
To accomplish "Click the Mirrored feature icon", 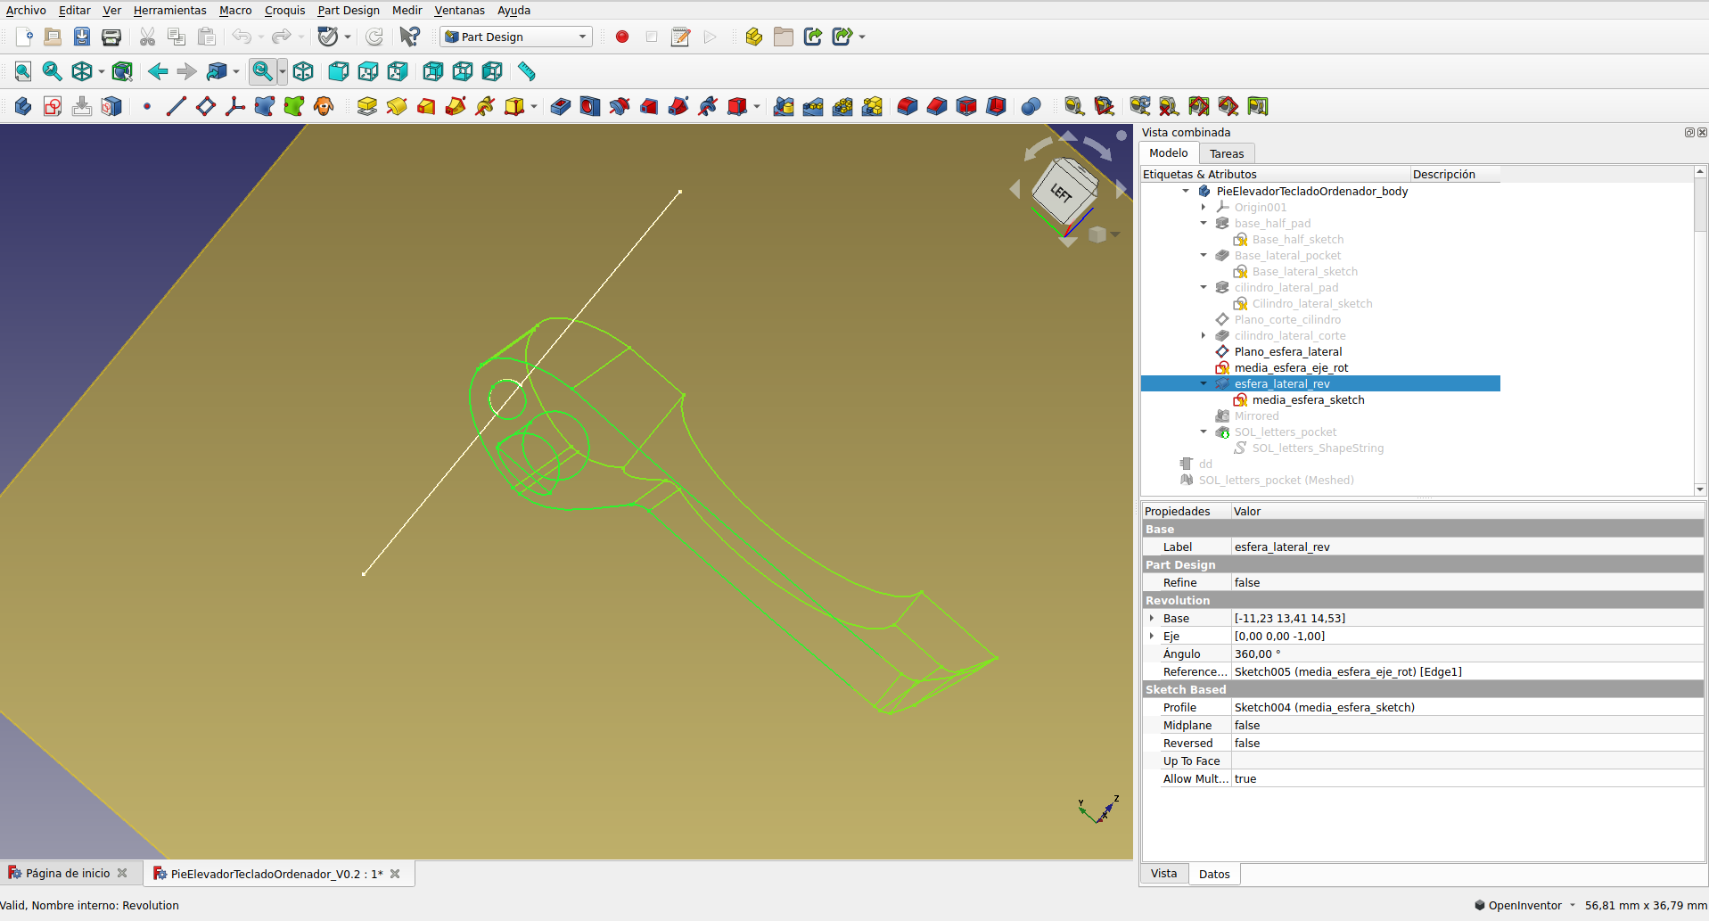I will 784,107.
